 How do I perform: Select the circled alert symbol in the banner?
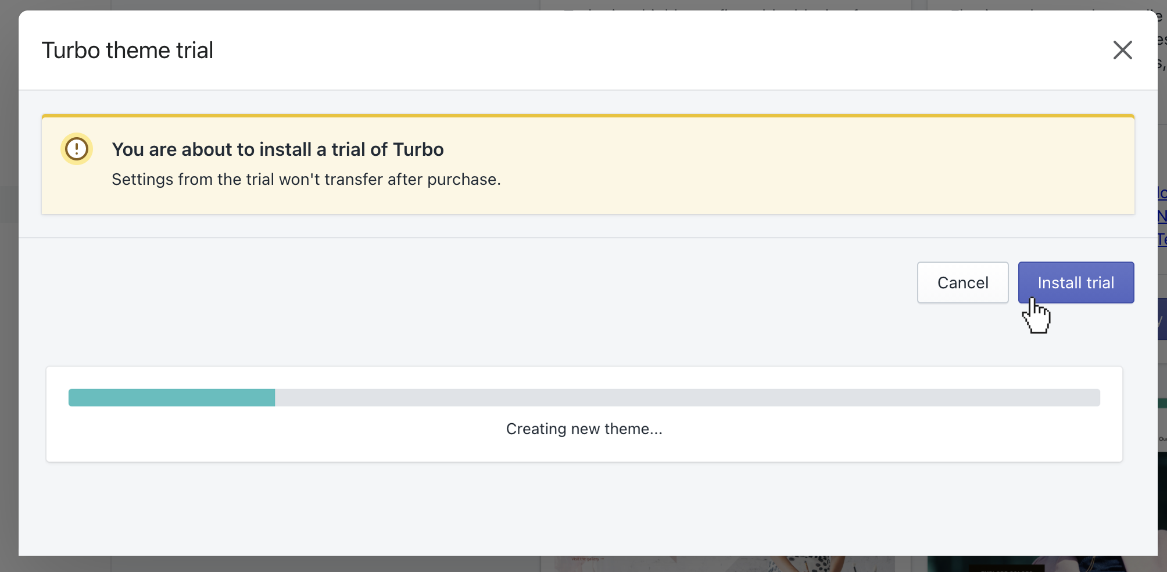point(76,149)
